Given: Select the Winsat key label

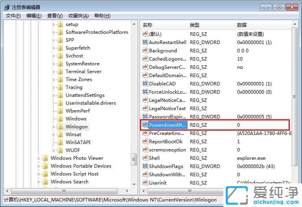Looking at the screenshot, I should coord(74,135).
